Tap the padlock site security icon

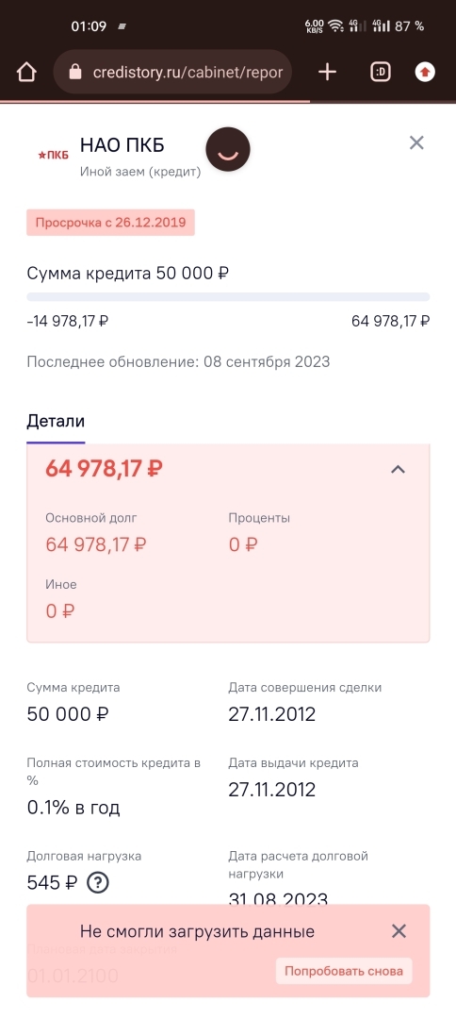[75, 72]
